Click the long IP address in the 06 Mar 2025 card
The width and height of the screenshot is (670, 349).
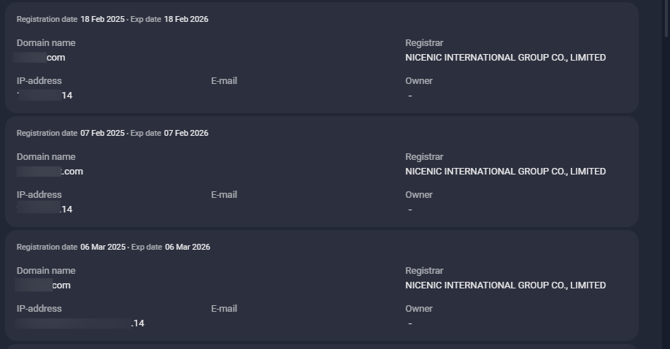click(x=81, y=323)
